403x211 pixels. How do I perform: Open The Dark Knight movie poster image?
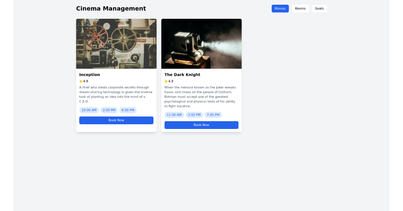tap(201, 44)
